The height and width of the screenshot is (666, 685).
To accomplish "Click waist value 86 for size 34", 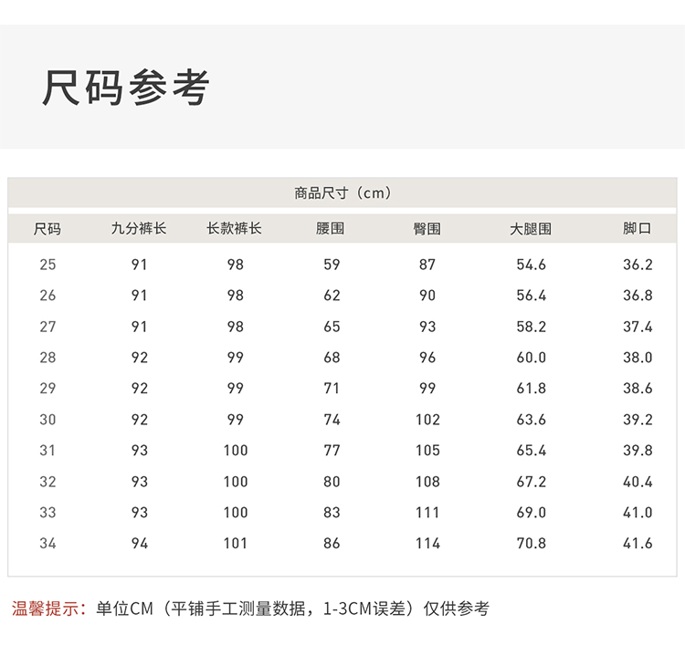I will [332, 544].
